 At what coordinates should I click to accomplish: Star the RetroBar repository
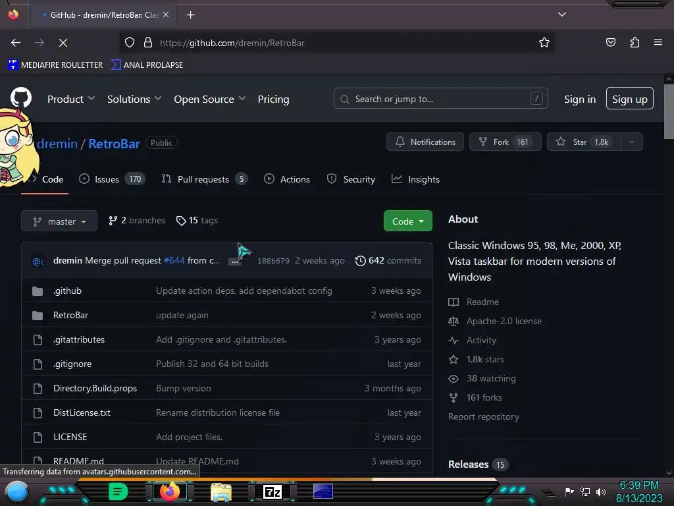[x=584, y=142]
